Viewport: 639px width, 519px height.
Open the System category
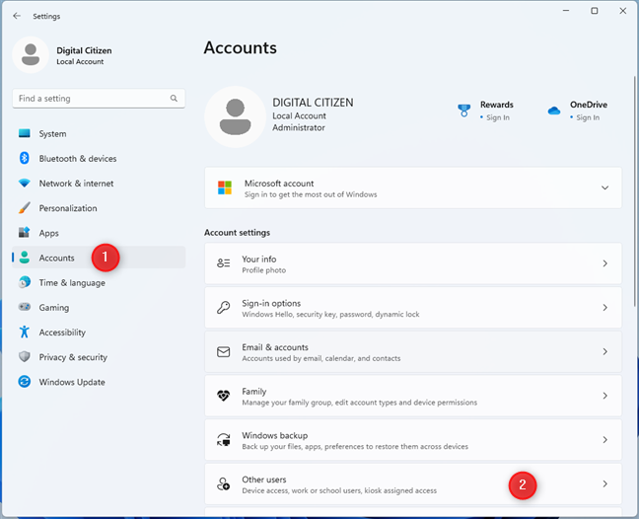(x=52, y=134)
